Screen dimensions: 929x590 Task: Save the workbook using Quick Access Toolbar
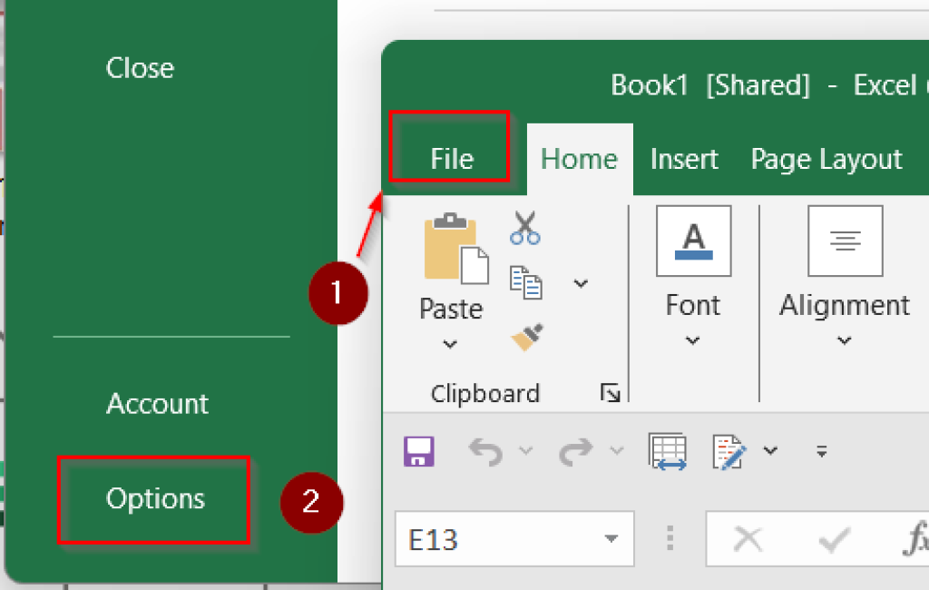point(417,451)
